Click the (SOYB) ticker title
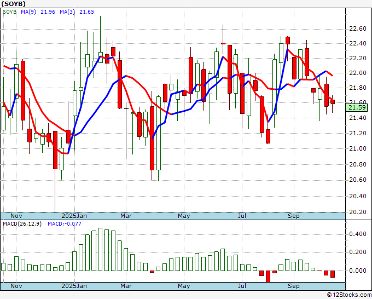Screen dimensions: 372x299 click(x=16, y=4)
